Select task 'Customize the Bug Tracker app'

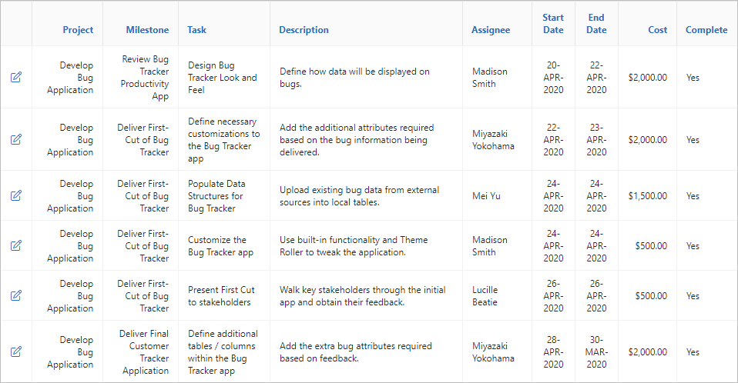coord(221,246)
